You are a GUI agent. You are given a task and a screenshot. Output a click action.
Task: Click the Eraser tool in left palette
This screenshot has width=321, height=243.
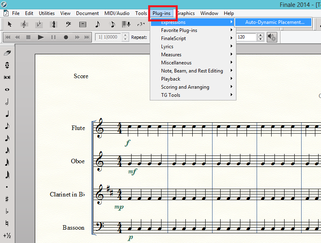(x=7, y=53)
